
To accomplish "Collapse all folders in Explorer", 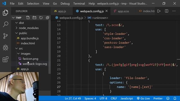I will click(48, 18).
